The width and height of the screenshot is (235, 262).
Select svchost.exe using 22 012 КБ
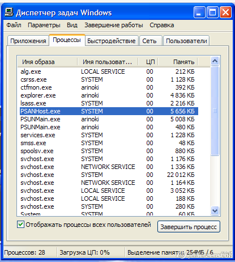tap(109, 175)
